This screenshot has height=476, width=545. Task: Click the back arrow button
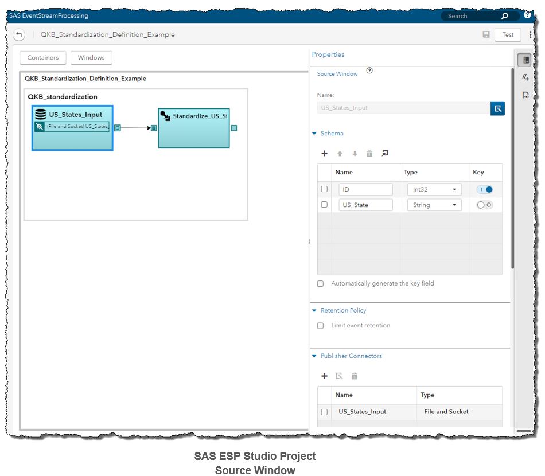pos(19,35)
